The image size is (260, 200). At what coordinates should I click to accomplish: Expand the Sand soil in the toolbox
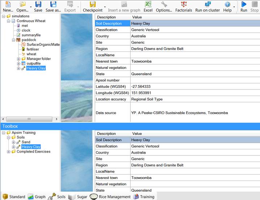tap(14, 142)
